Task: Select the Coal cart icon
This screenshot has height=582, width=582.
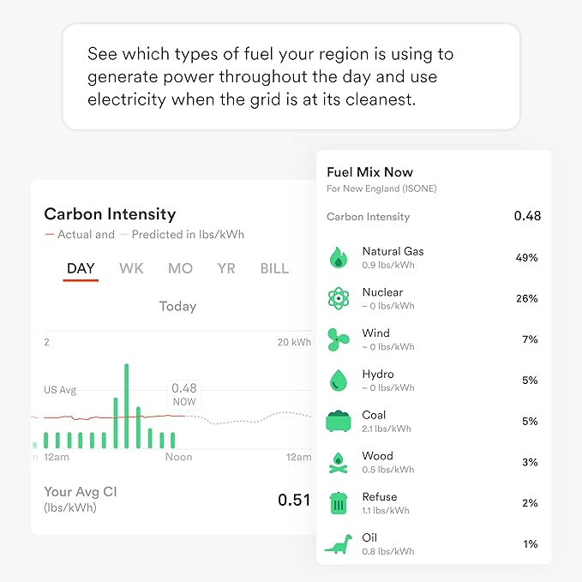Action: 338,421
